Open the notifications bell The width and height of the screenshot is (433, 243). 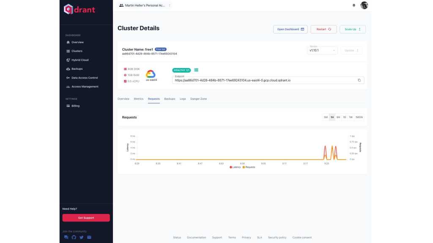[x=354, y=5]
